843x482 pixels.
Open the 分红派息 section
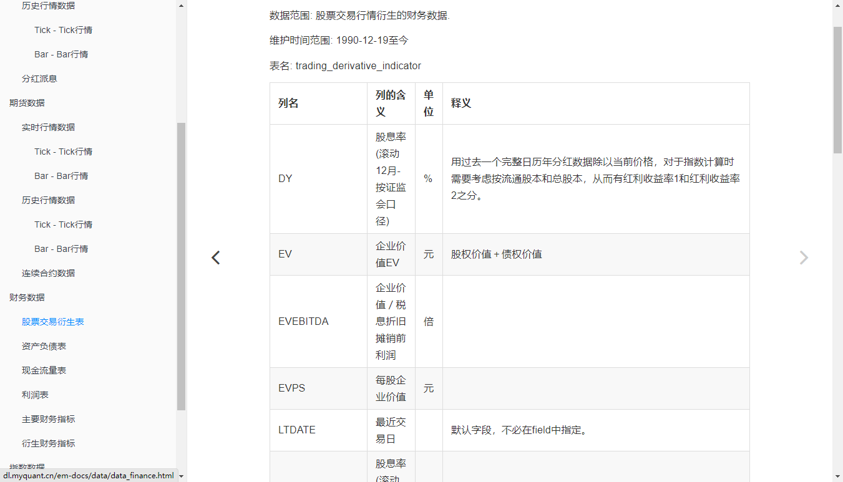click(x=39, y=79)
